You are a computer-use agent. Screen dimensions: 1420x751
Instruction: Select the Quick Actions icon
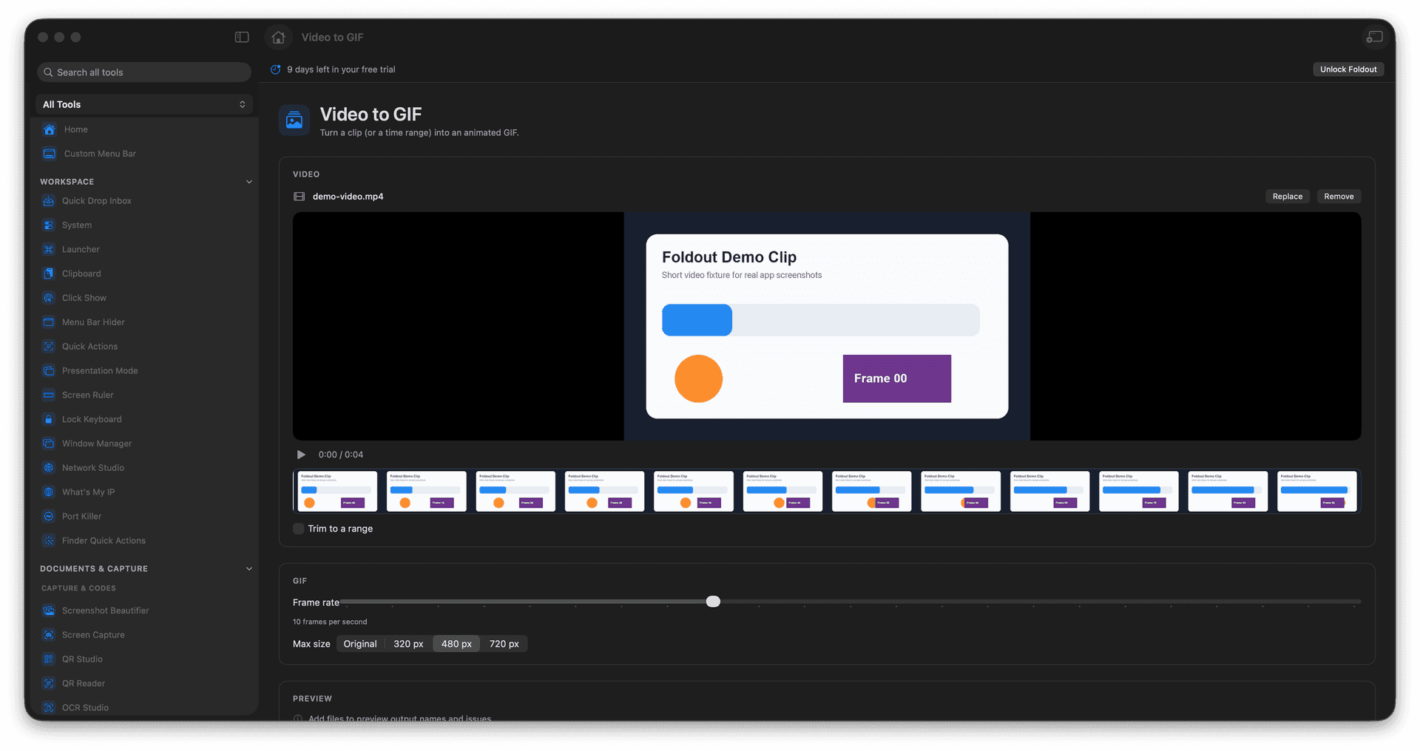(49, 347)
